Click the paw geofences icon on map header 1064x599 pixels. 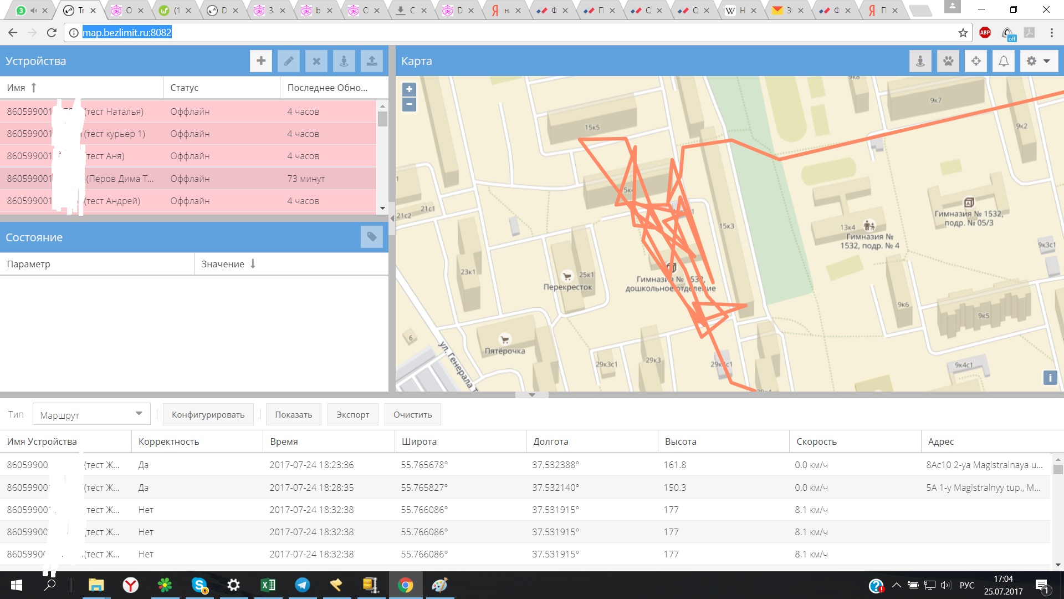(948, 61)
